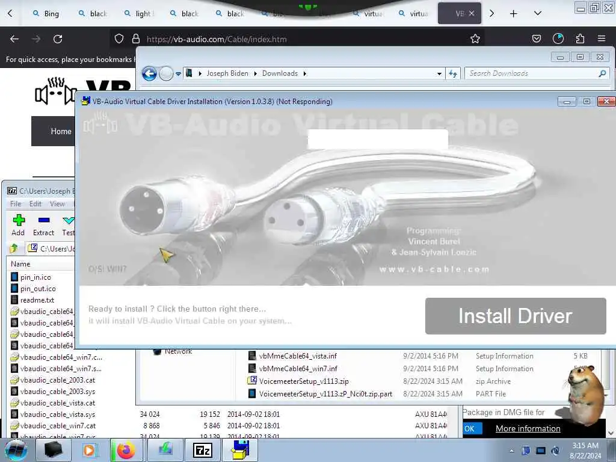The image size is (616, 462).
Task: Click the Name column header in 7-Zip
Action: coord(20,264)
